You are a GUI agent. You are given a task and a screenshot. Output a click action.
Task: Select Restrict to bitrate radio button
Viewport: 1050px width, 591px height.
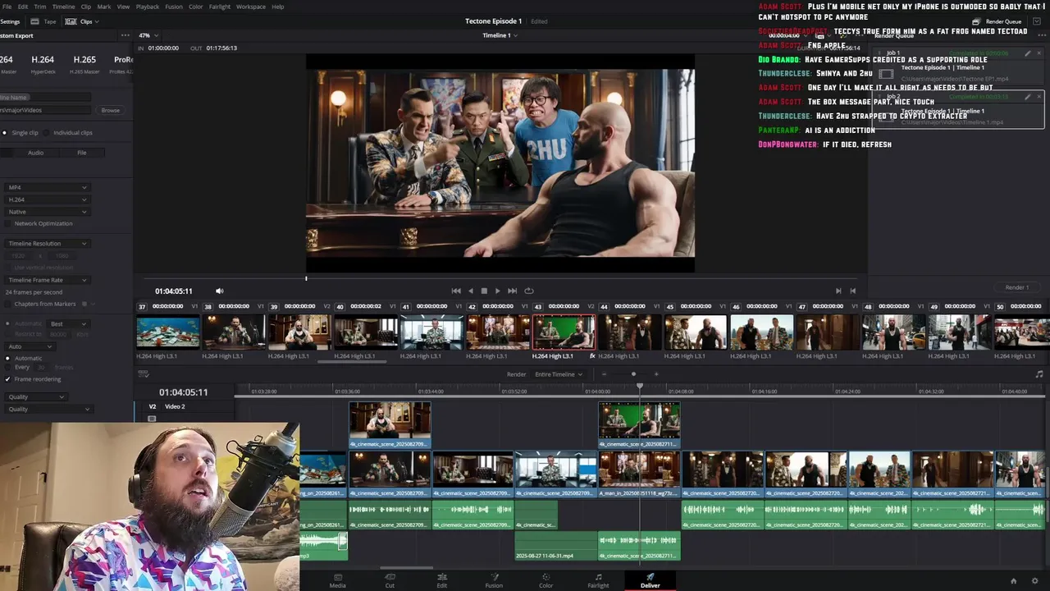[x=8, y=334]
